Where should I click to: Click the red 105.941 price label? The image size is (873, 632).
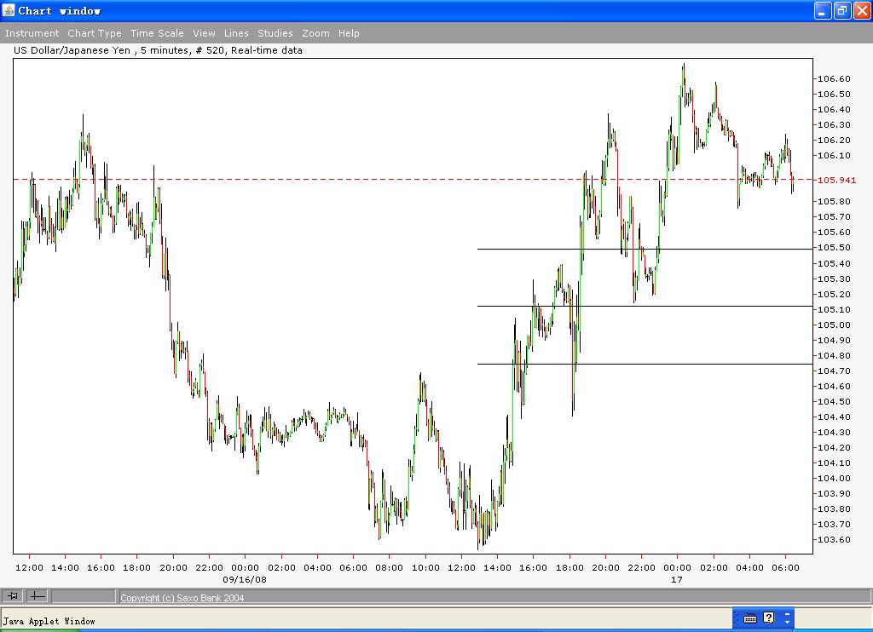(x=836, y=180)
